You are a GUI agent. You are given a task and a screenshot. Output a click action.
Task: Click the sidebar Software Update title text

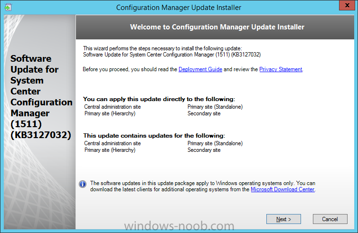41,97
